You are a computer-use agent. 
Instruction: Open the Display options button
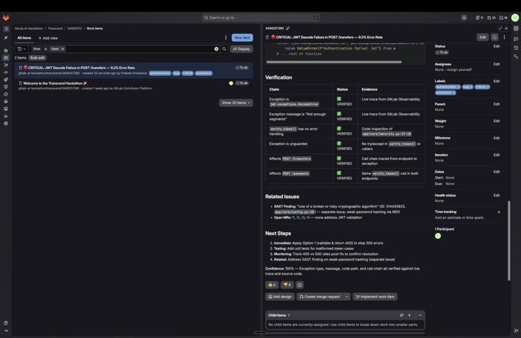[x=242, y=49]
